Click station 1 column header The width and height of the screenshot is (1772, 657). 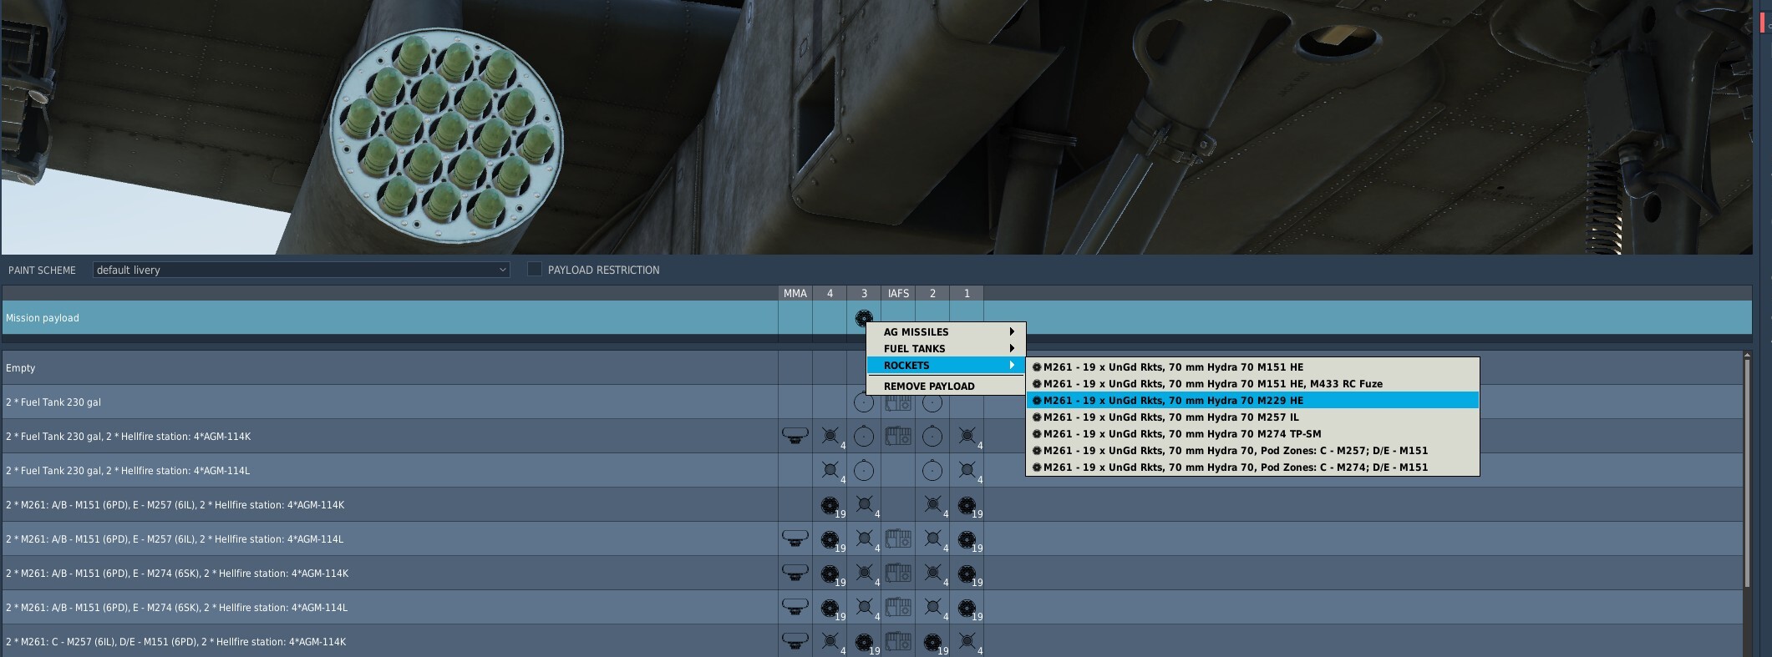point(967,293)
